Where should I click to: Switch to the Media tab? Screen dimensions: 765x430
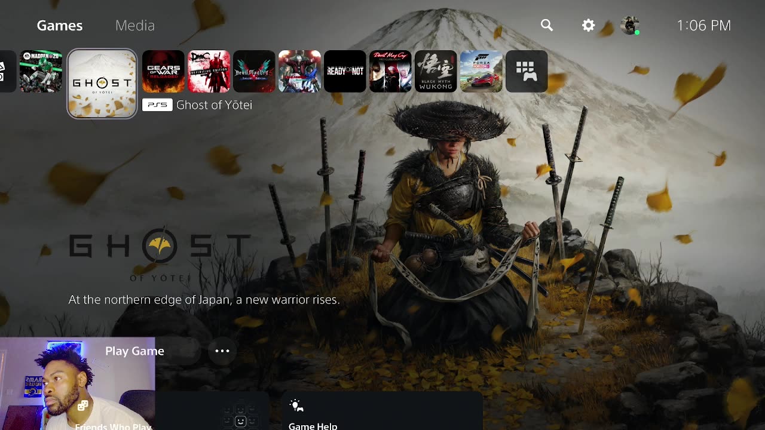(x=135, y=25)
